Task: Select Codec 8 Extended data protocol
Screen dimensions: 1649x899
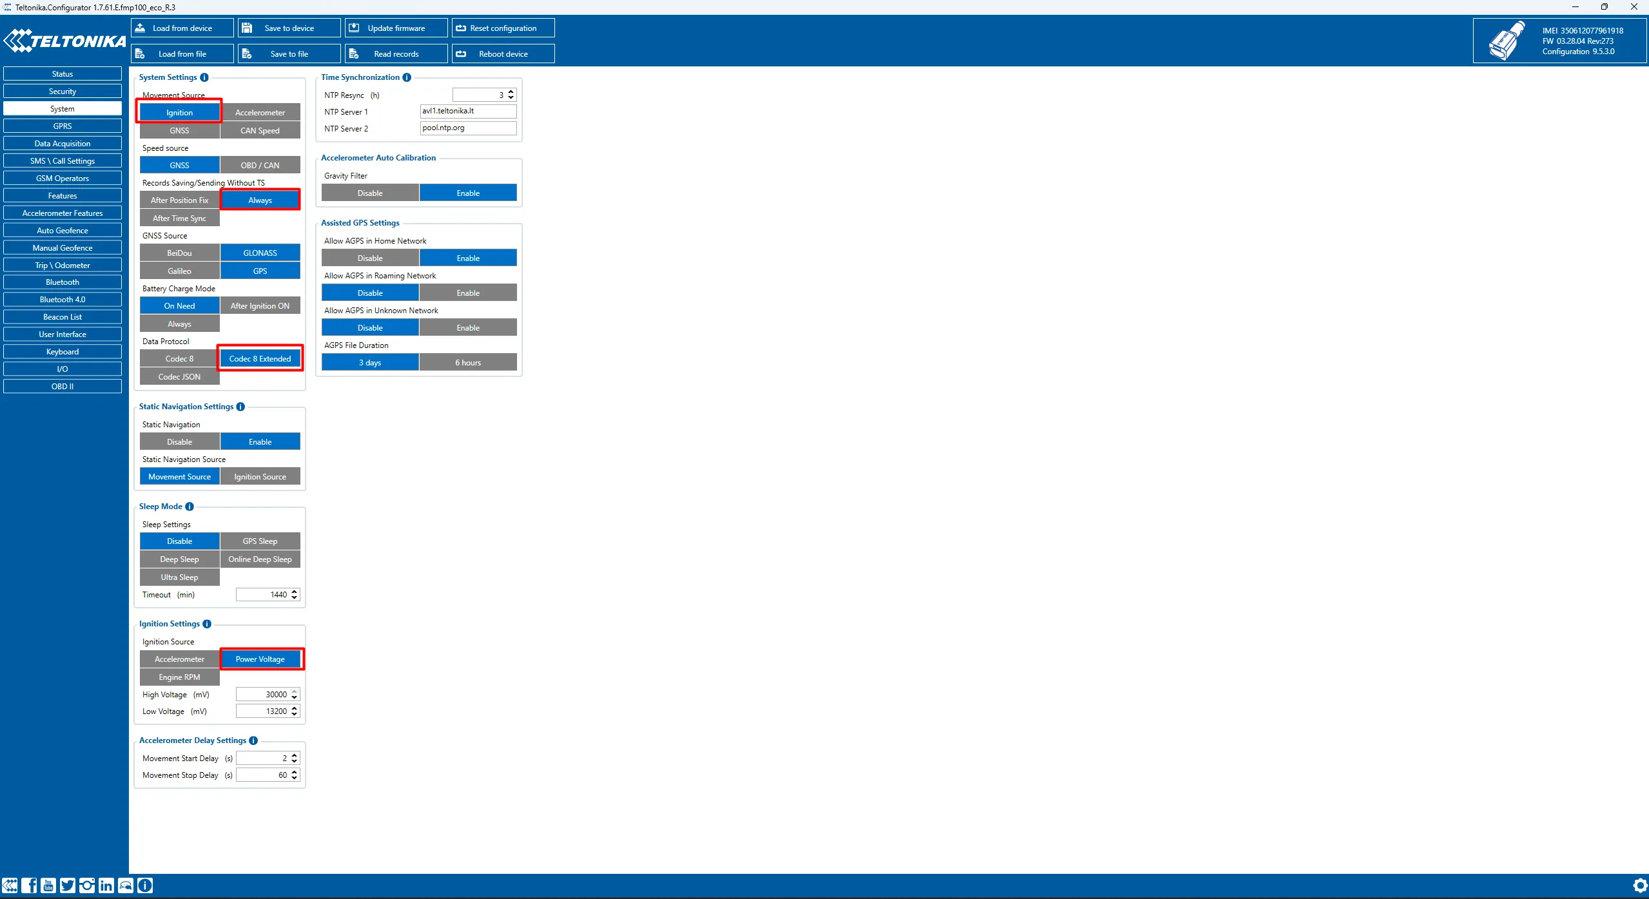Action: pyautogui.click(x=259, y=359)
